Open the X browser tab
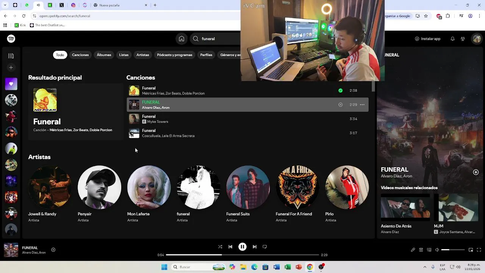This screenshot has height=273, width=485. 61,5
